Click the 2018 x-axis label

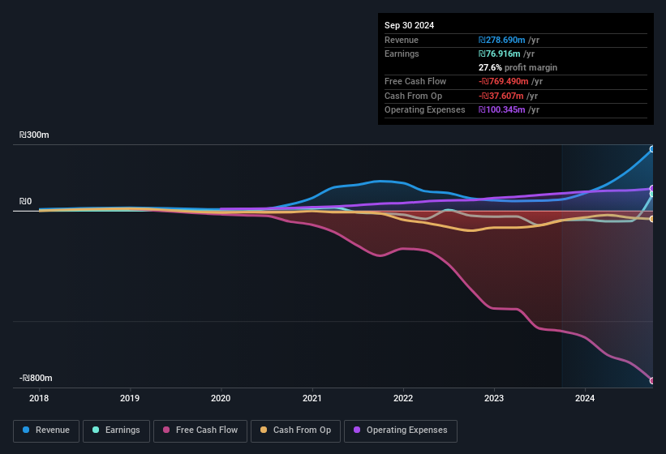pyautogui.click(x=39, y=398)
